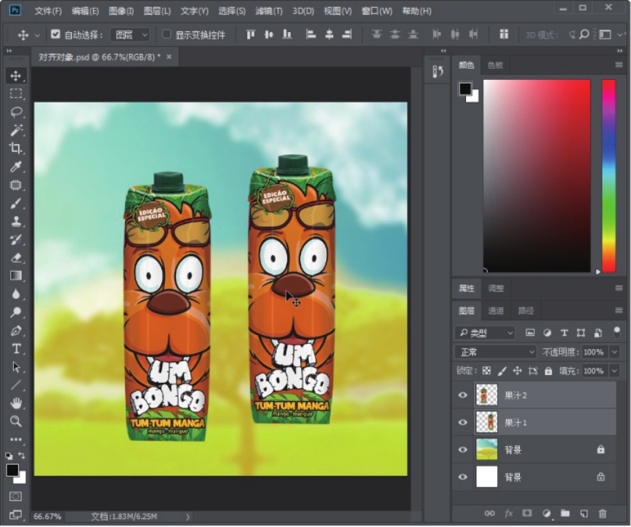Select the Lasso tool
This screenshot has width=631, height=527.
coord(16,112)
